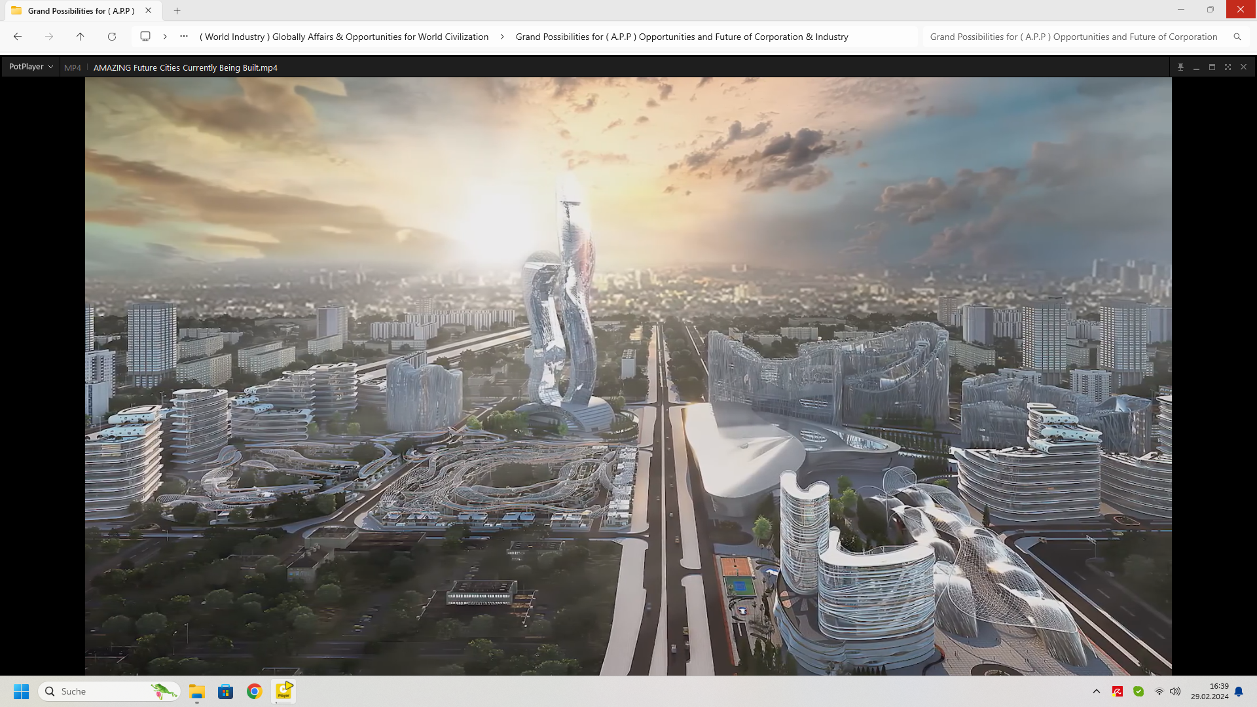Open clock and calendar panel

point(1210,691)
